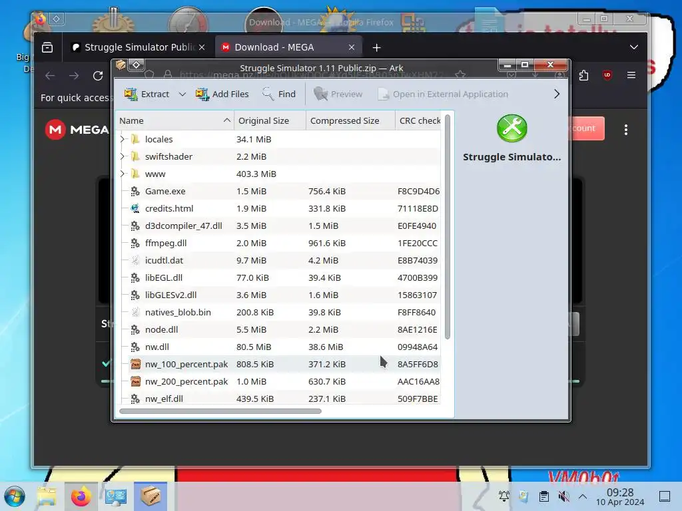The height and width of the screenshot is (511, 682).
Task: Click Firefox icon in taskbar
Action: coord(81,496)
